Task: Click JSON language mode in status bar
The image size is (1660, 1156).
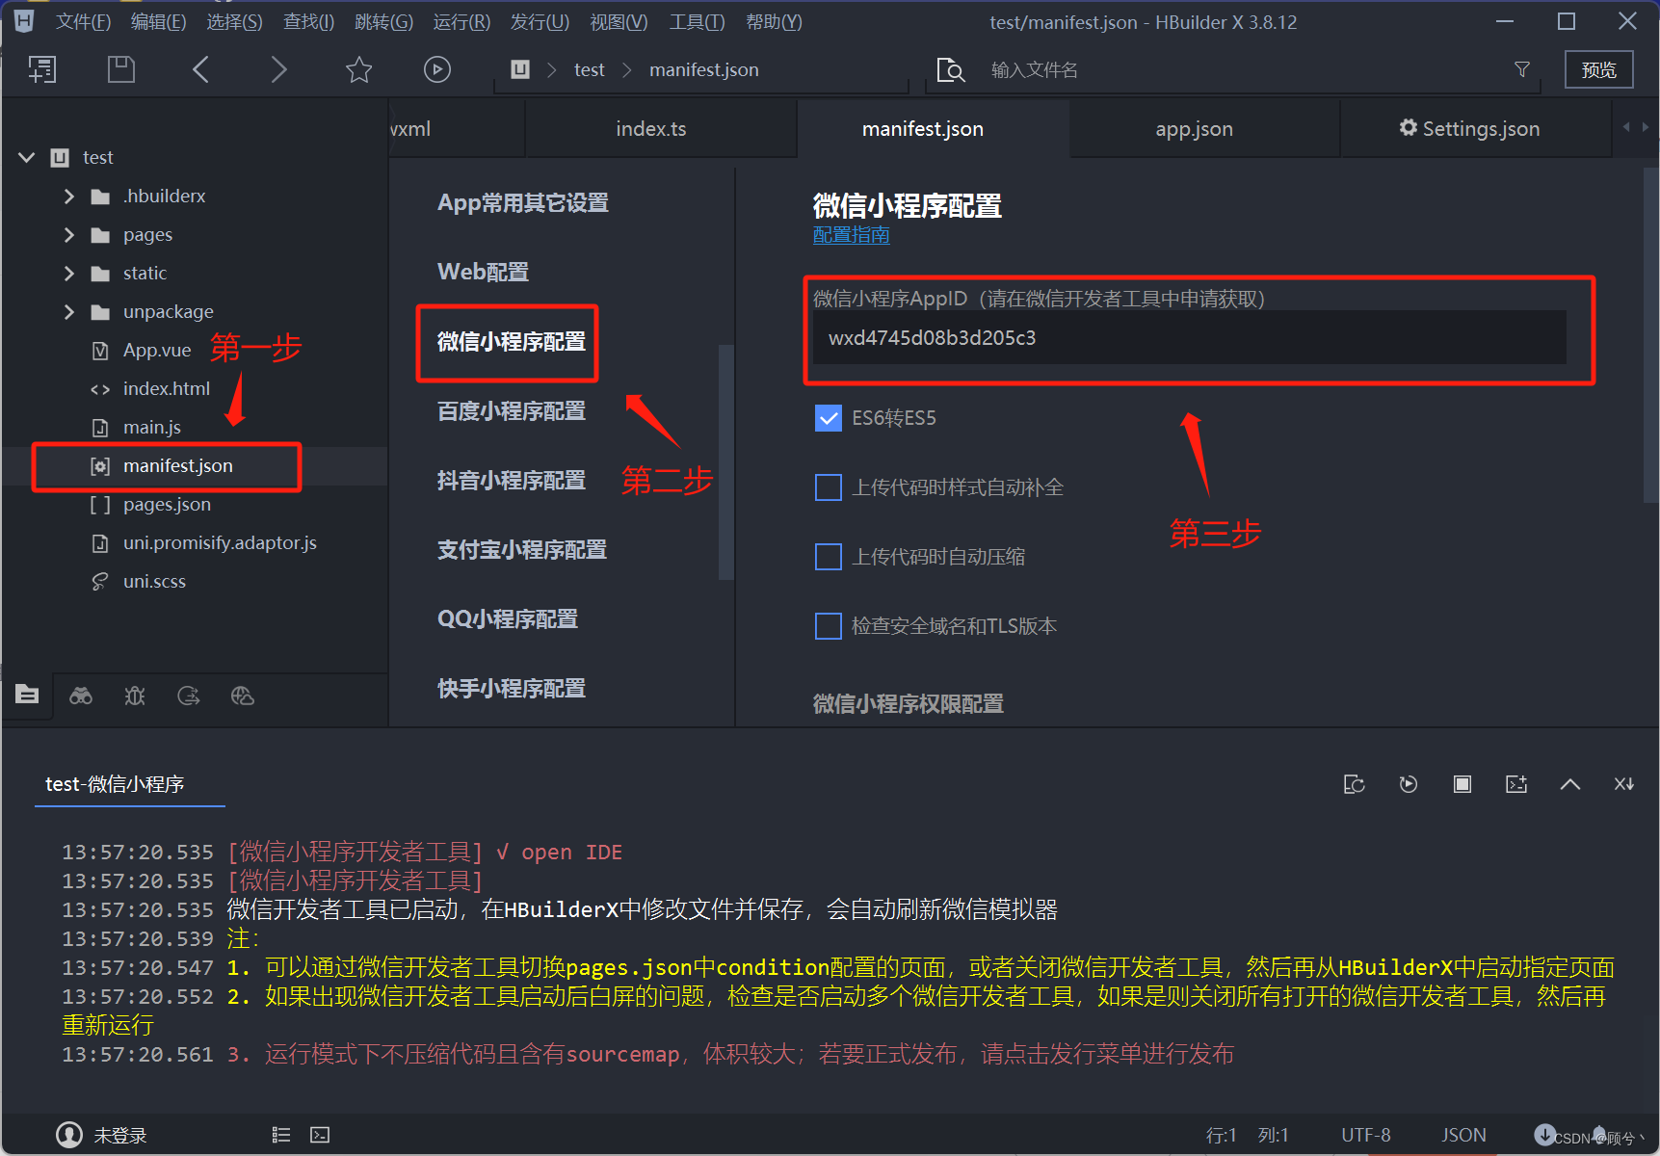Action: (1463, 1135)
